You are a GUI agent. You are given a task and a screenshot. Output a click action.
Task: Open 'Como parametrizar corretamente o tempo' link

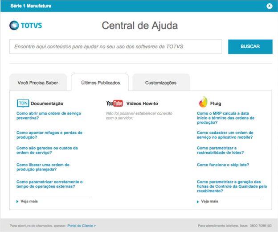point(49,184)
